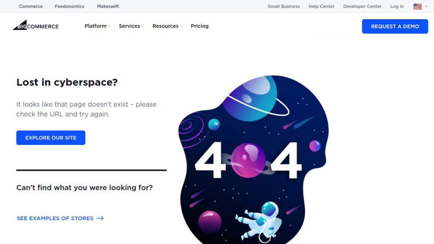Open the Services dropdown menu
Image resolution: width=434 pixels, height=244 pixels.
(131, 26)
